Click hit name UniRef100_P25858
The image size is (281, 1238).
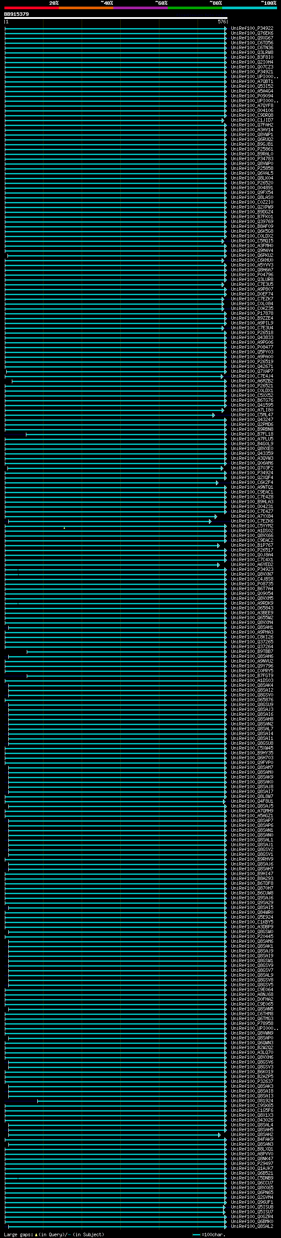[x=252, y=168]
